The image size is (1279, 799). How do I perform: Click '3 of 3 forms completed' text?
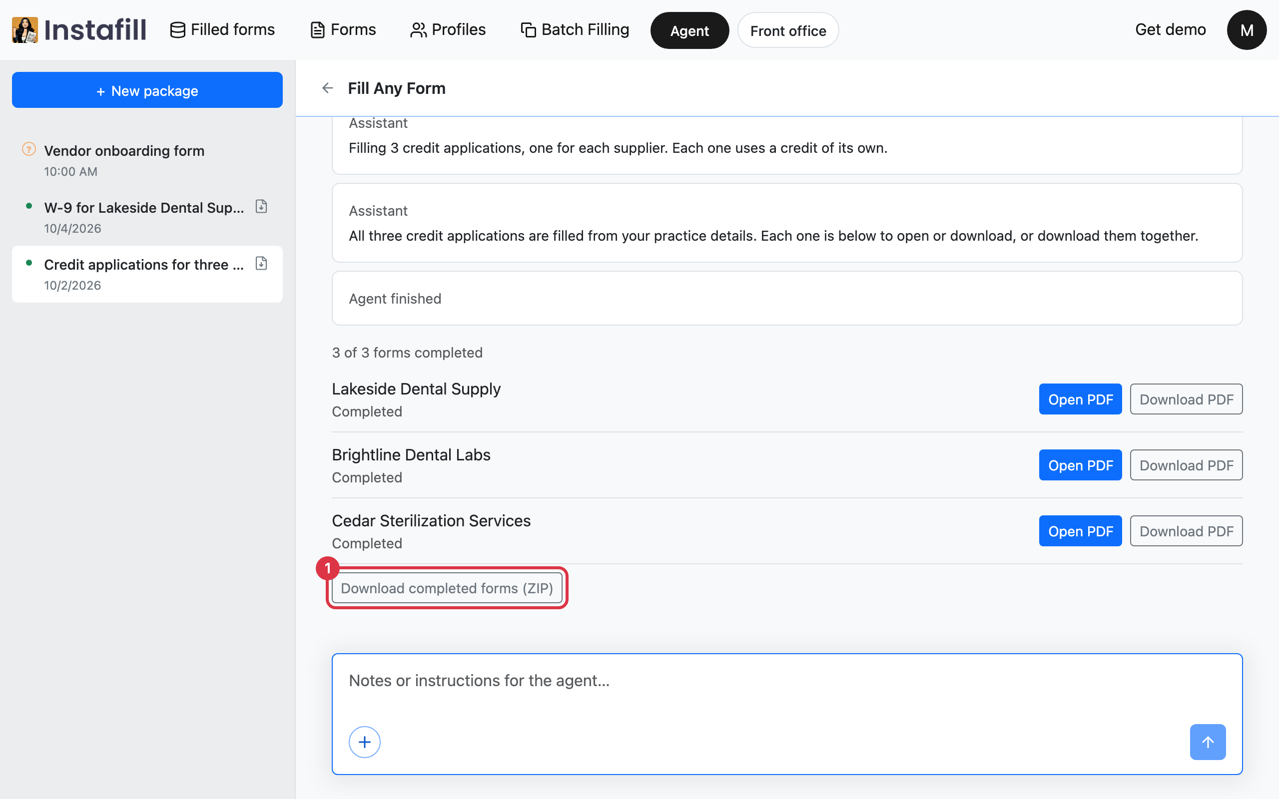tap(407, 353)
